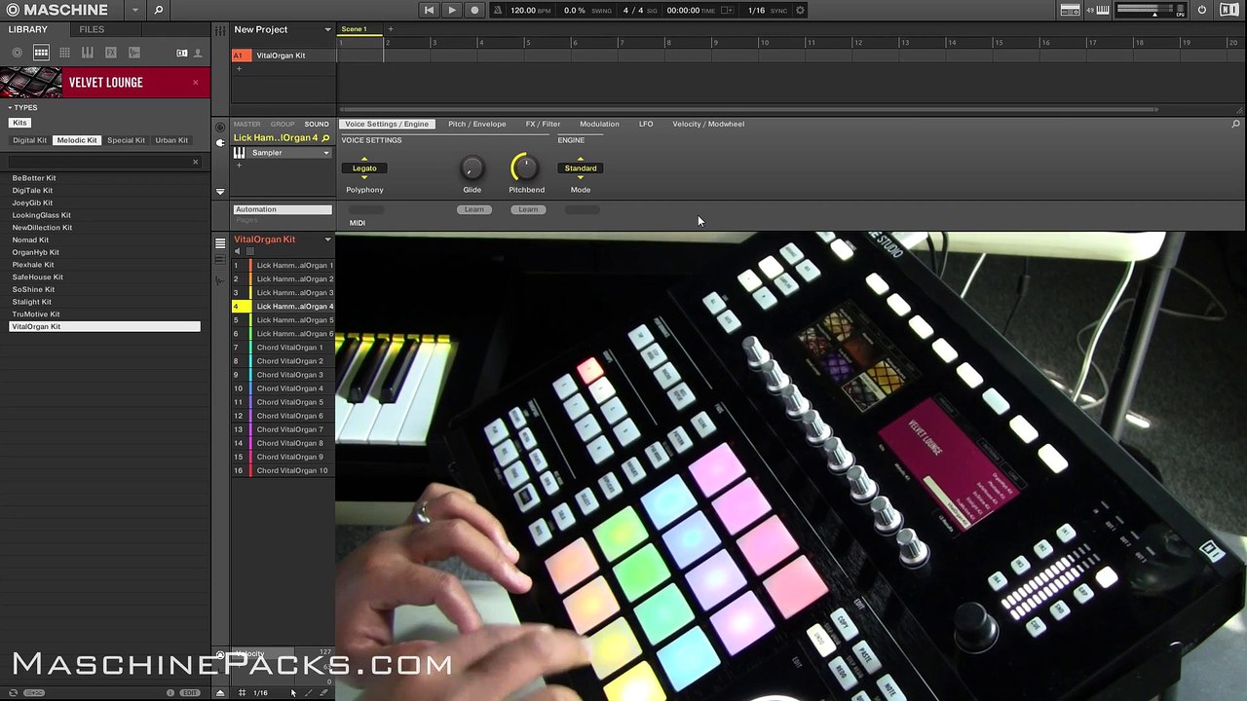Screen dimensions: 1247x701
Task: Open the FX / Filter page
Action: [x=543, y=125]
